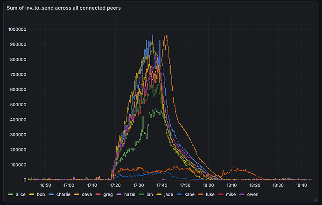The height and width of the screenshot is (205, 322).
Task: Toggle the bob legend entry
Action: (x=41, y=194)
